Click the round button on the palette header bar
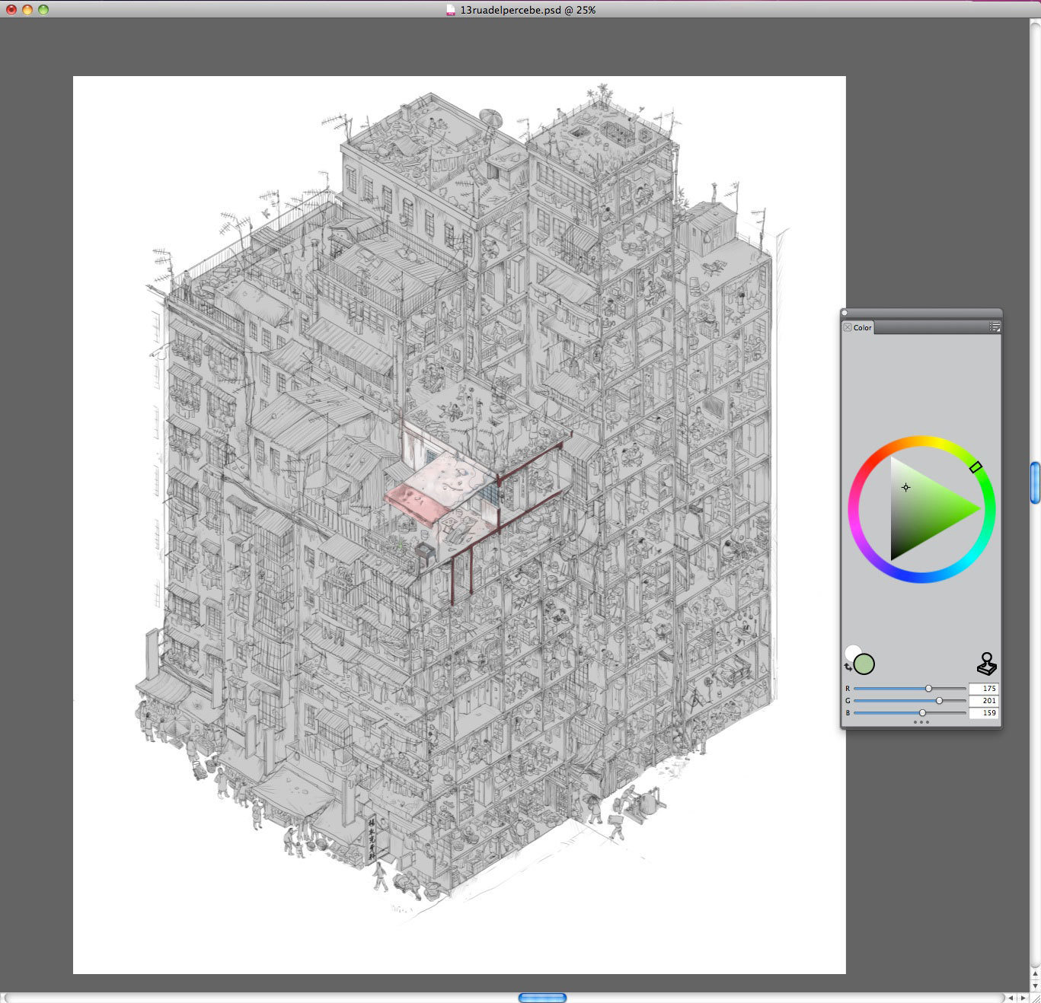 point(845,313)
